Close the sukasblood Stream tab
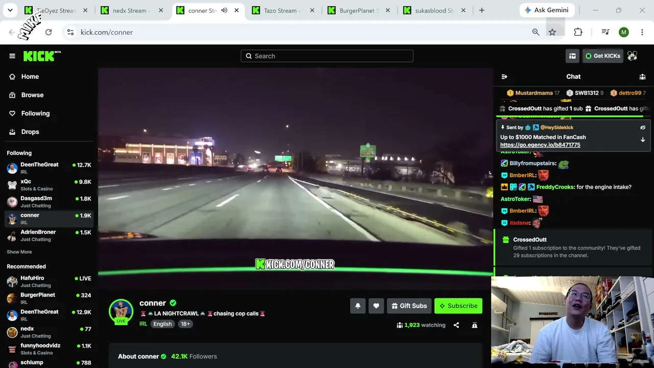Viewport: 654px width, 368px height. point(463,10)
